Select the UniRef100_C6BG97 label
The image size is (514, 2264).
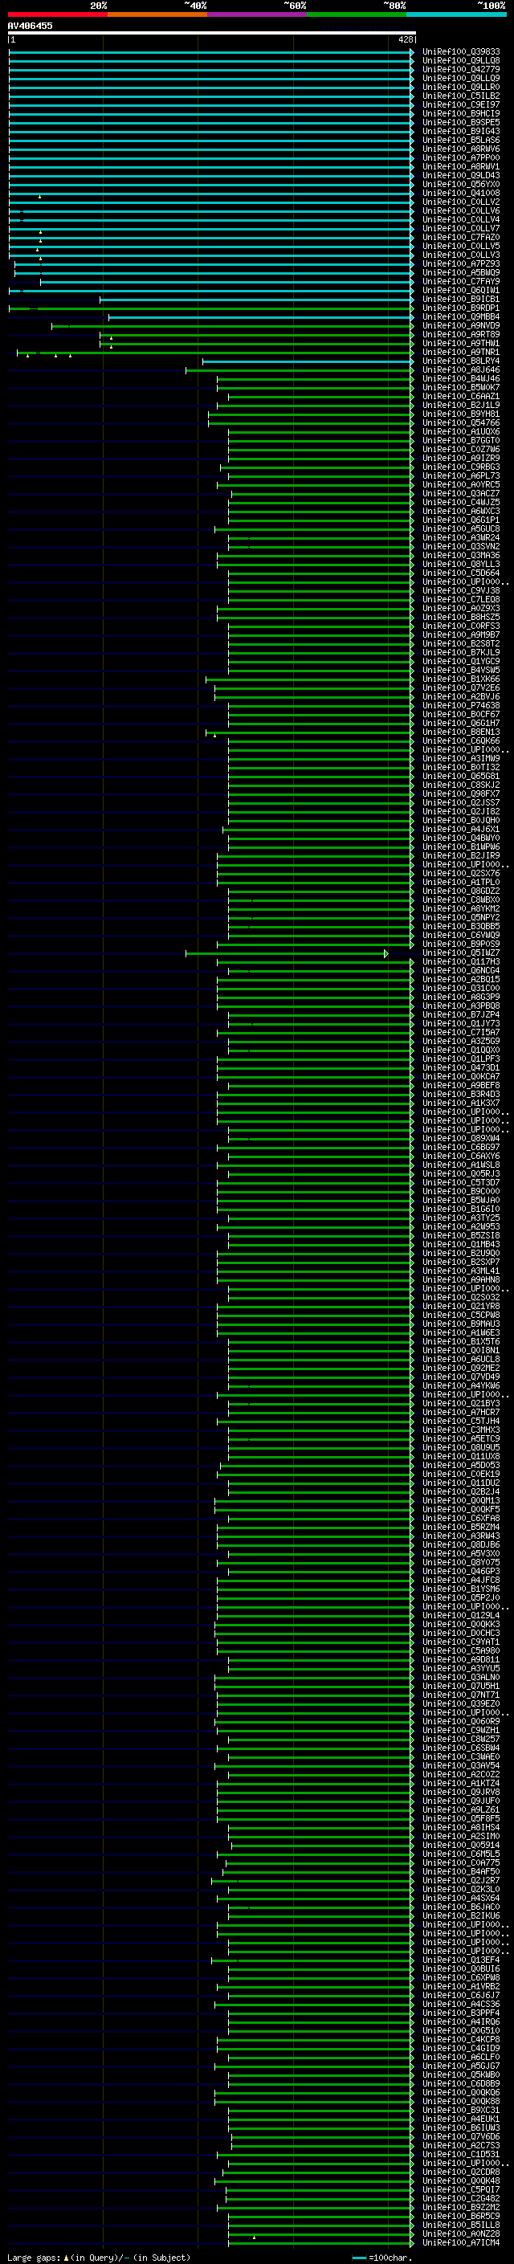click(x=461, y=1148)
